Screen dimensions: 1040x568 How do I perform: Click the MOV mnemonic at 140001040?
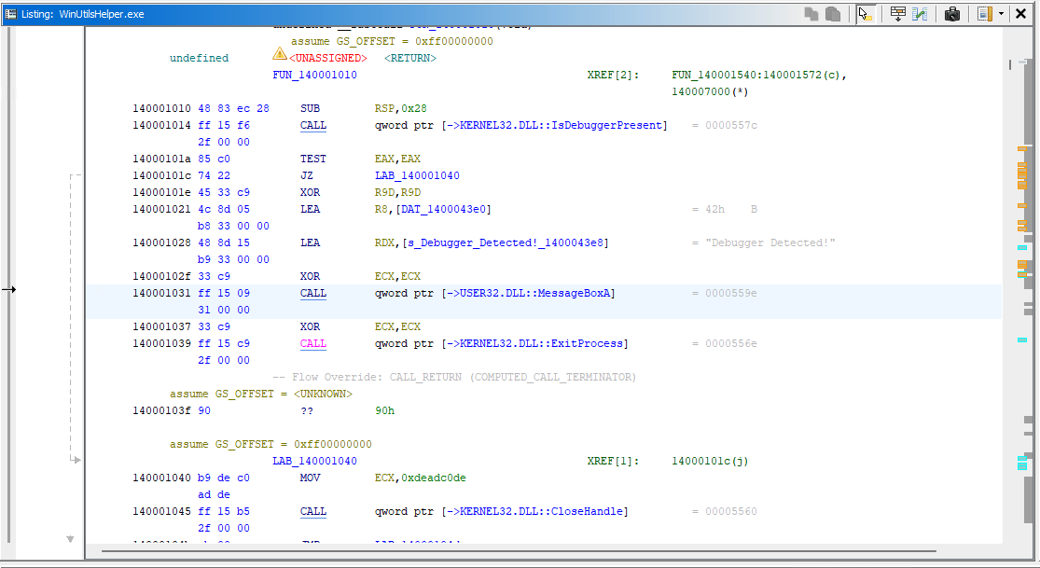[x=310, y=478]
